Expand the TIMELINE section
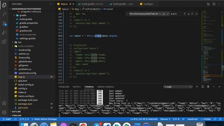This screenshot has width=224, height=126. pyautogui.click(x=16, y=115)
